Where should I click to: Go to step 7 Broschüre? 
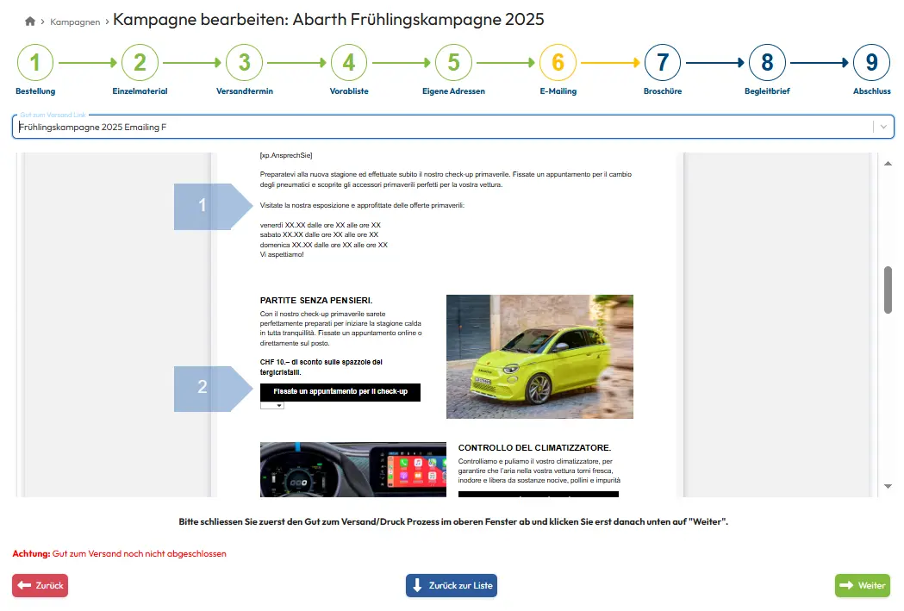tap(663, 62)
